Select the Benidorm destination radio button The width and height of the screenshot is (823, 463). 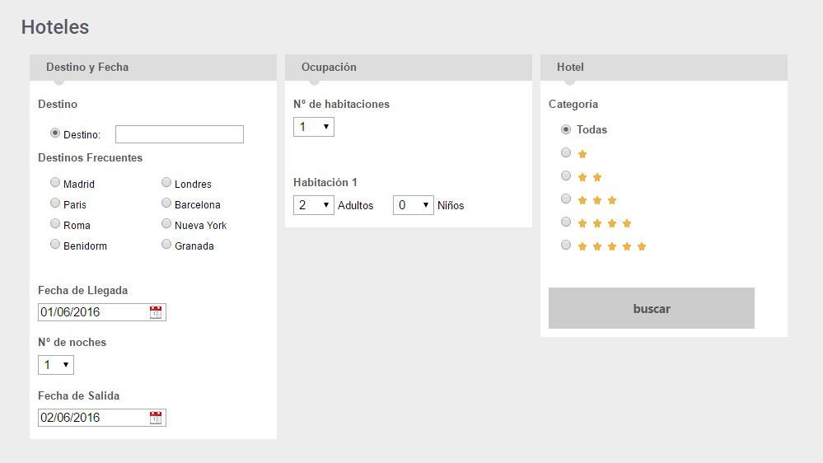pos(55,245)
